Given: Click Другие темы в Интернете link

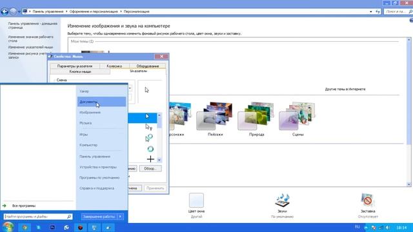Looking at the screenshot, I should 345,89.
